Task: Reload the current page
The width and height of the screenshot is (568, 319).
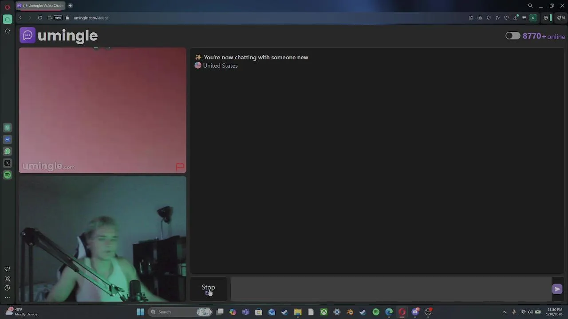Action: click(40, 18)
